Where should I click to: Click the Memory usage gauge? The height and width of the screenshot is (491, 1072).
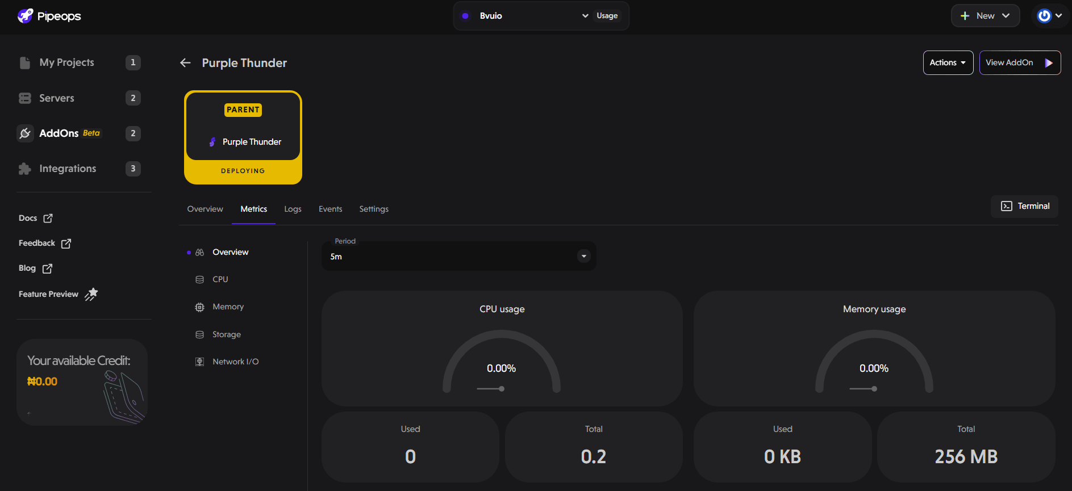coord(874,362)
